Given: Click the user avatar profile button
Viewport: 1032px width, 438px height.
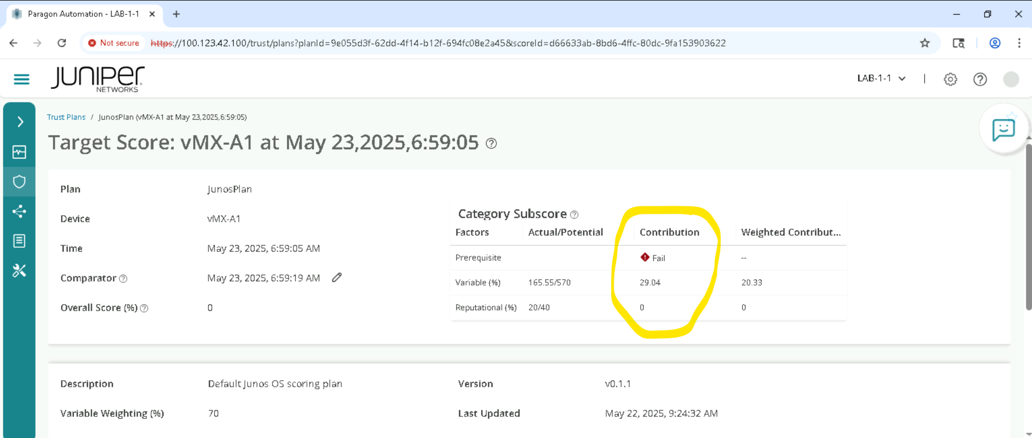Looking at the screenshot, I should (1010, 79).
